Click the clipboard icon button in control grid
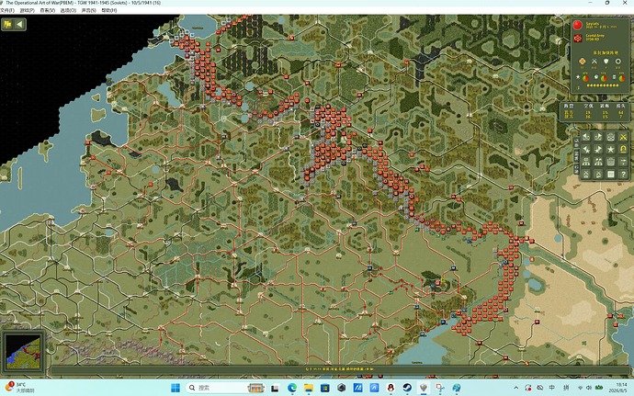634x396 pixels. 610,162
